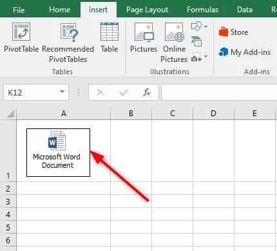This screenshot has width=277, height=251.
Task: Open the Name Box dropdown
Action: (62, 92)
